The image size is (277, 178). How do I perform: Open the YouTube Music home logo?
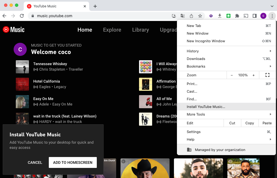(x=13, y=29)
